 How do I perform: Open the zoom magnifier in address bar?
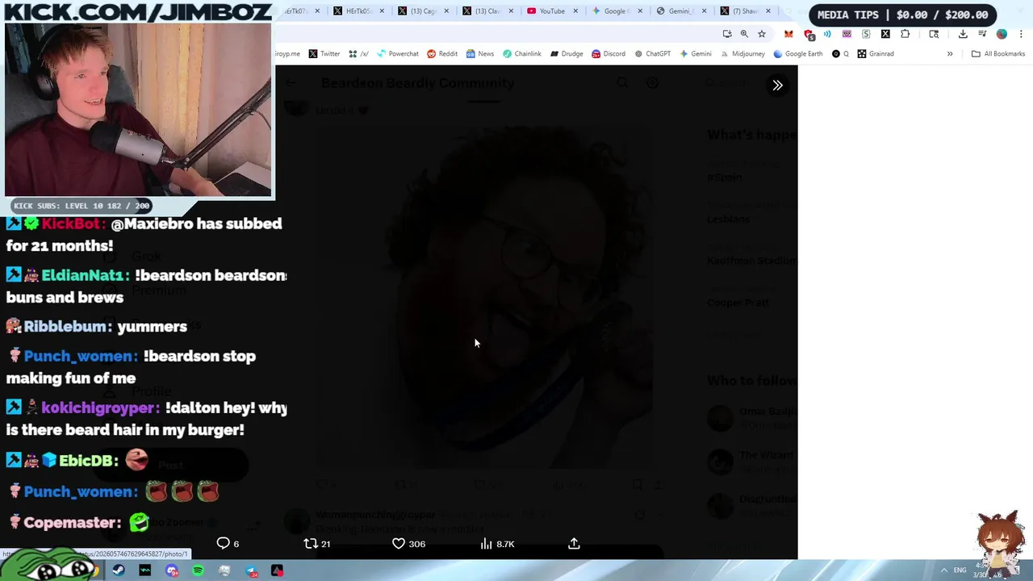pyautogui.click(x=744, y=34)
